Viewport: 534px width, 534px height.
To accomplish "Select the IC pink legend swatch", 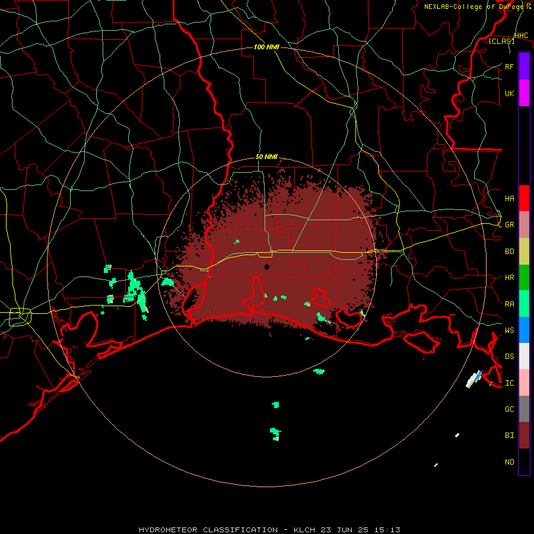I will (x=524, y=383).
